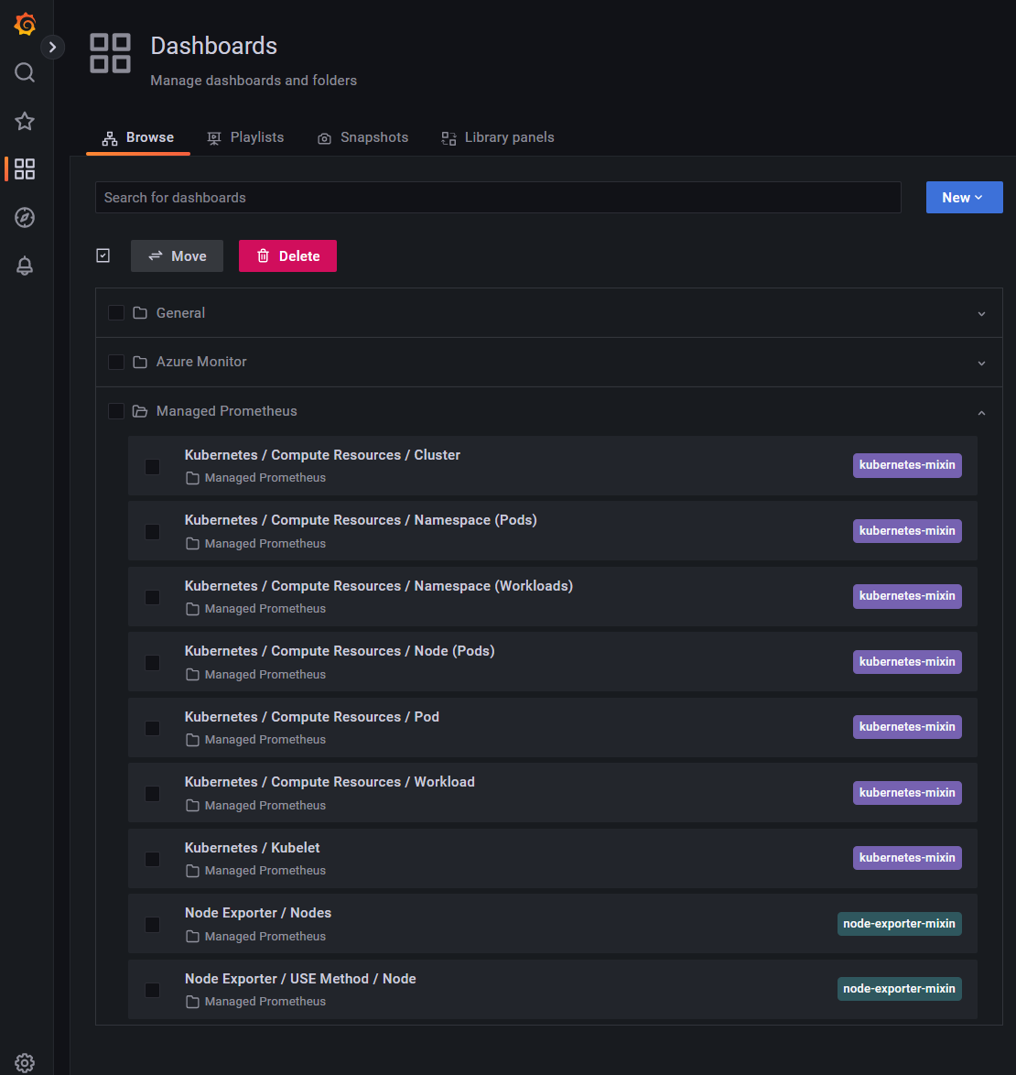
Task: Click the Dashboards grid icon in the sidebar
Action: tap(25, 168)
